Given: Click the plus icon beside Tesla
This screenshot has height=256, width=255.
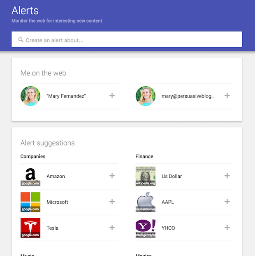Looking at the screenshot, I should (x=112, y=228).
